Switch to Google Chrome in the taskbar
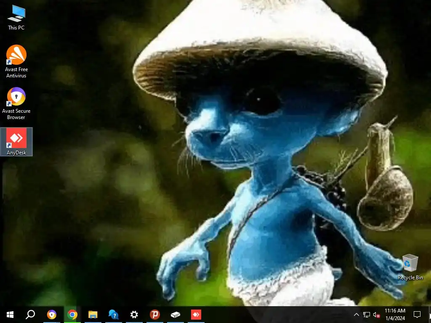 point(72,315)
